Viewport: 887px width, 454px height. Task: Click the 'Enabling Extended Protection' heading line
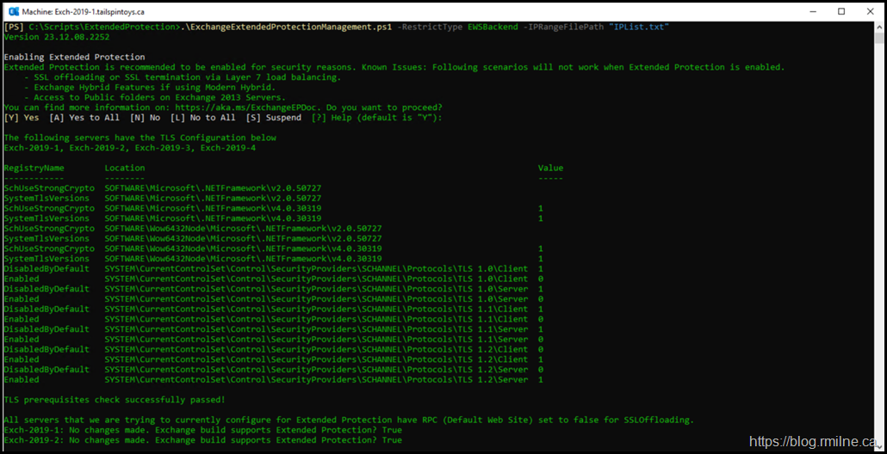pos(74,57)
